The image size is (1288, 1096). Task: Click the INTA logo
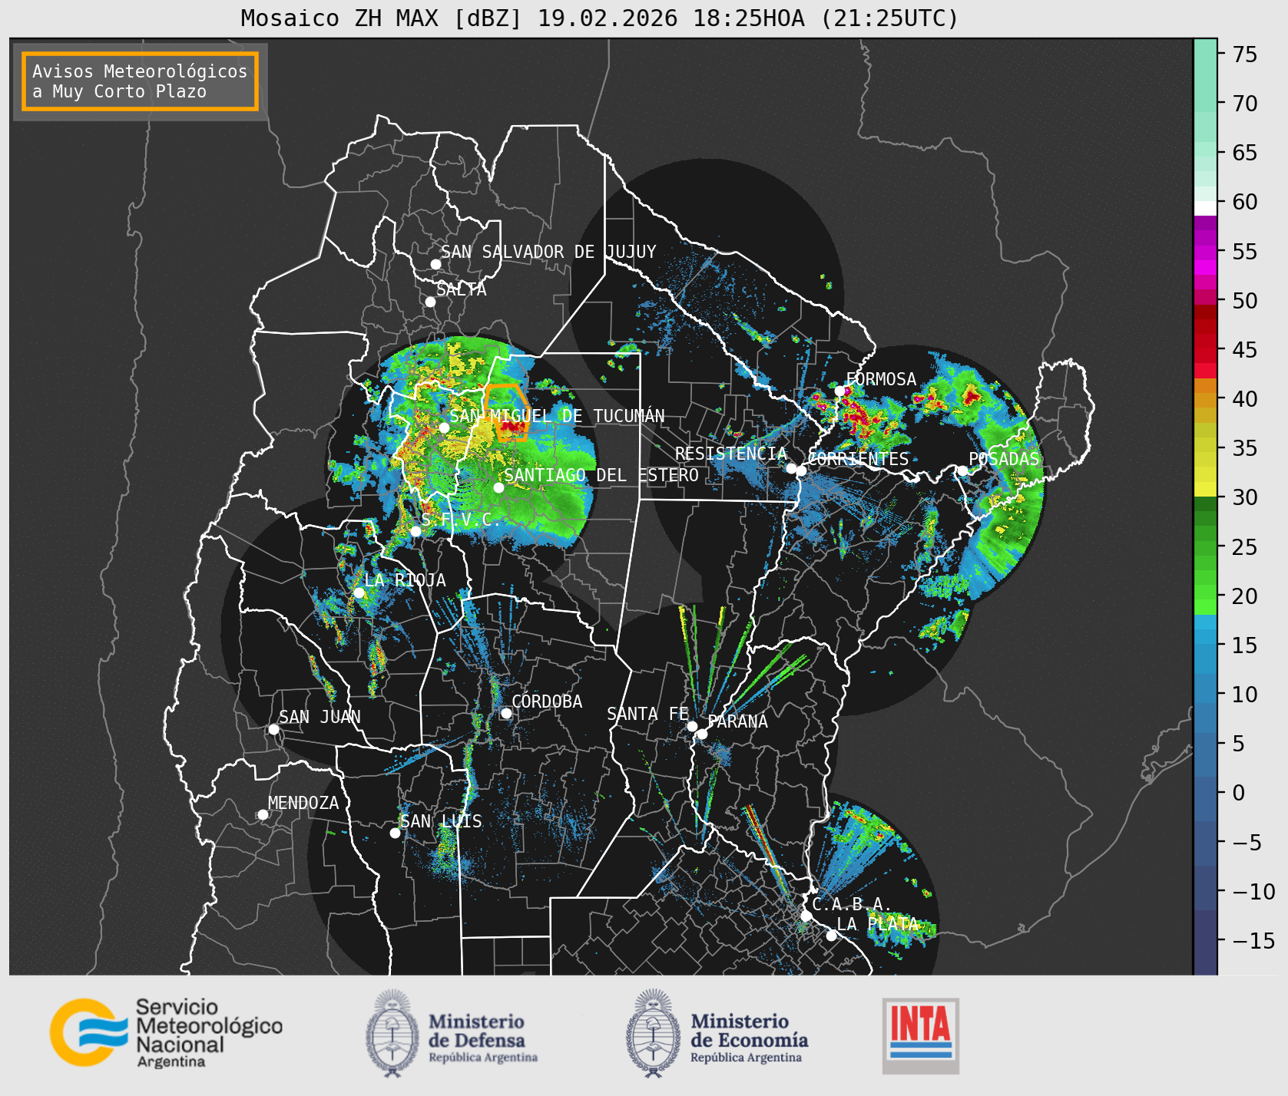921,1035
